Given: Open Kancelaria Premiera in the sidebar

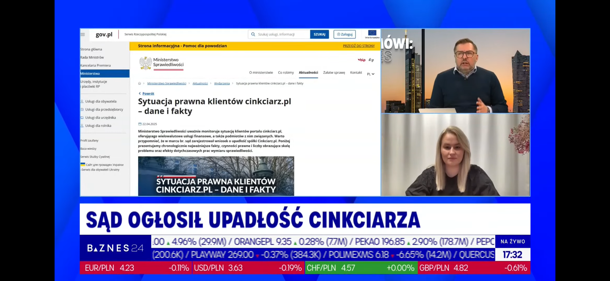Looking at the screenshot, I should click(95, 65).
